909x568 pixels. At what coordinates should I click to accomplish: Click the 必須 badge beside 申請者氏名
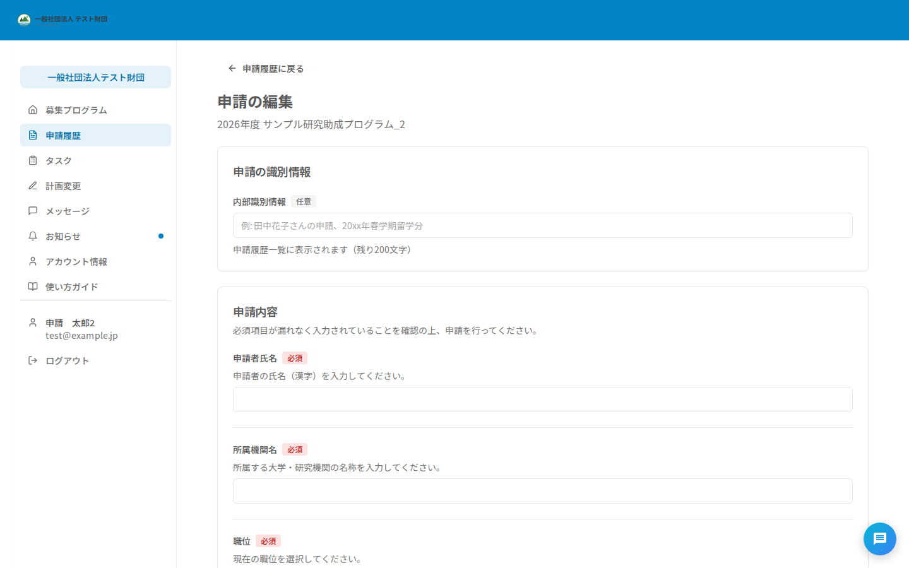[295, 358]
